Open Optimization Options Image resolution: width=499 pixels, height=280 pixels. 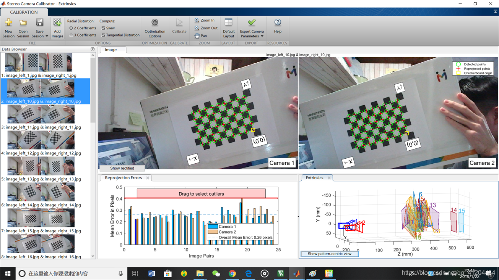point(155,28)
